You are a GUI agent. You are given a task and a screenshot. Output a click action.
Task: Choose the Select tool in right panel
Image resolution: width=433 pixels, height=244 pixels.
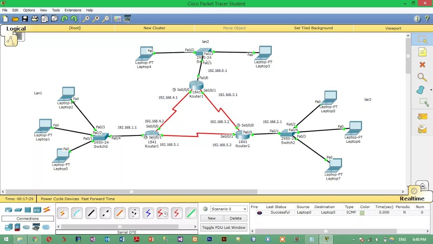tap(422, 39)
